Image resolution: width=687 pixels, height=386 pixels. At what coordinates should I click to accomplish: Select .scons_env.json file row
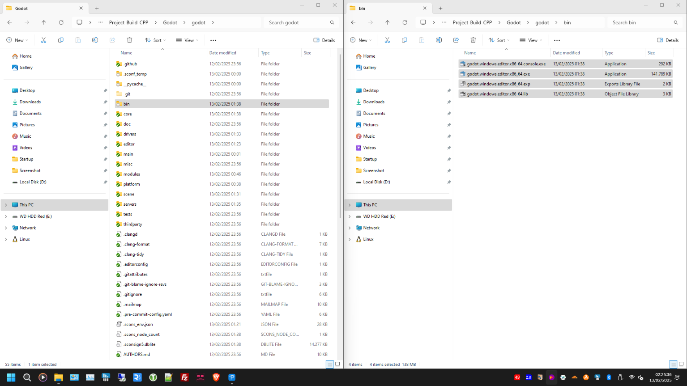coord(222,324)
